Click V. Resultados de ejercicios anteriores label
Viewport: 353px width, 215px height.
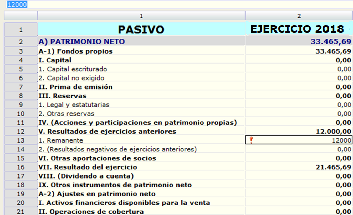tap(141, 132)
